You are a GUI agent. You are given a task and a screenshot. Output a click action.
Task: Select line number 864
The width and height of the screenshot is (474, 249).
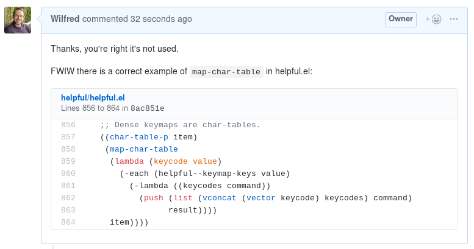(68, 222)
